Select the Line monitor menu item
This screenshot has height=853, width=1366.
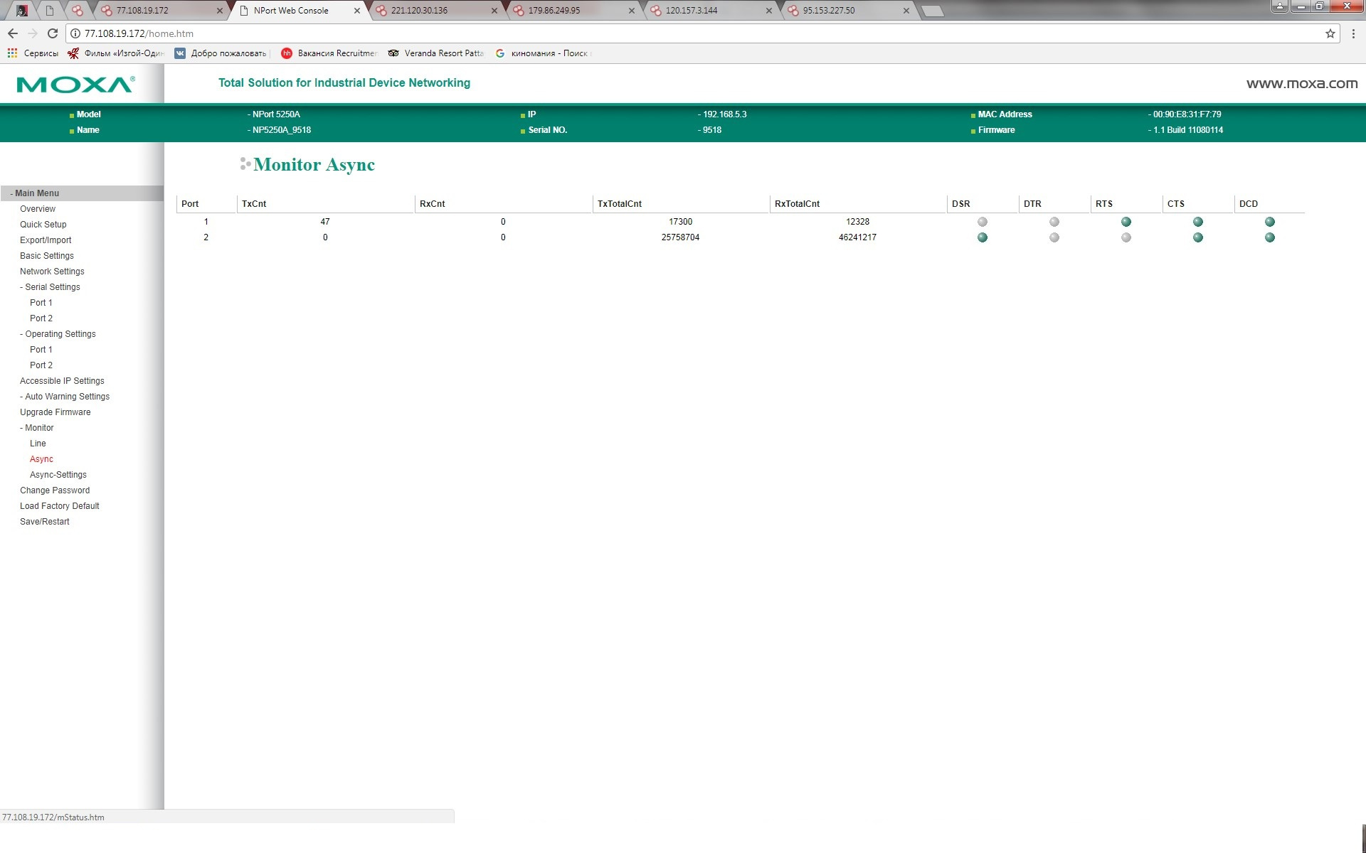pos(38,444)
